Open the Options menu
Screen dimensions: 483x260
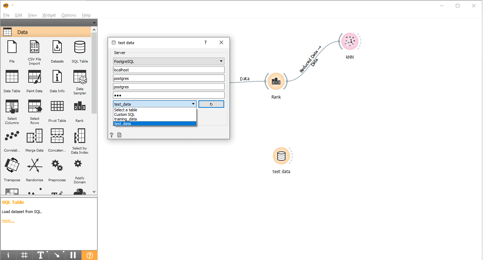[69, 15]
